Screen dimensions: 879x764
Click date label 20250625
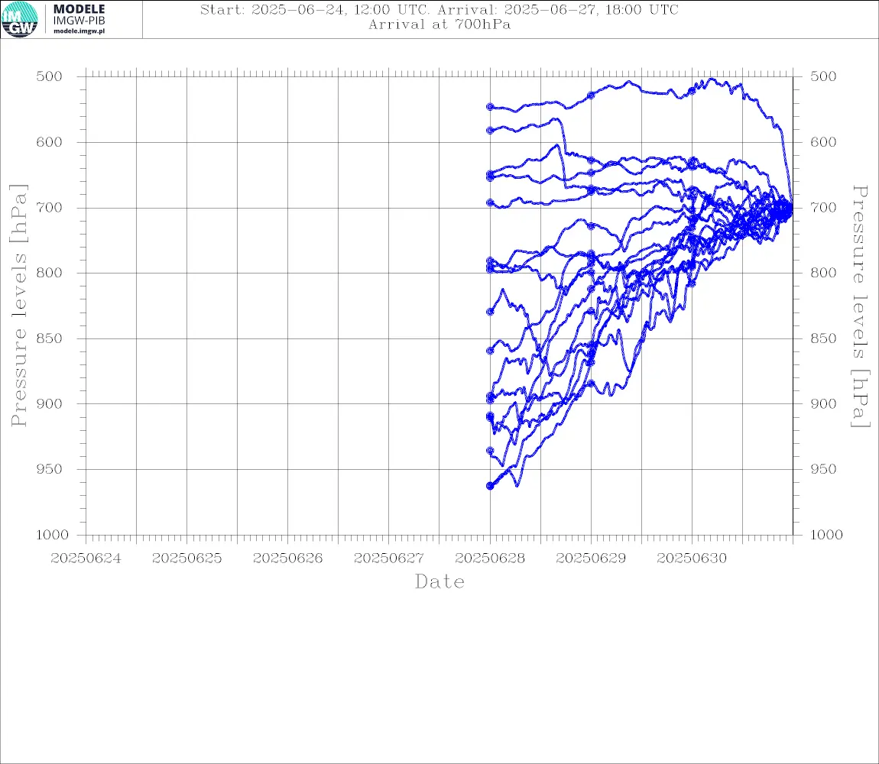pyautogui.click(x=187, y=558)
